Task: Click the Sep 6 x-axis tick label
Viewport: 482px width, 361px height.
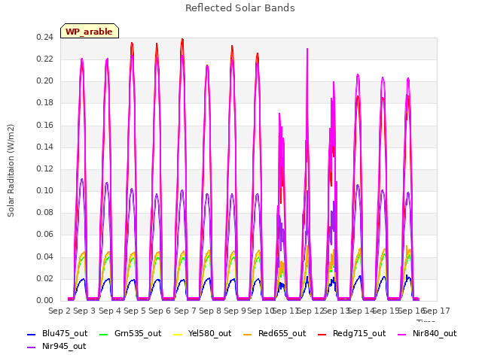Action: pyautogui.click(x=160, y=311)
